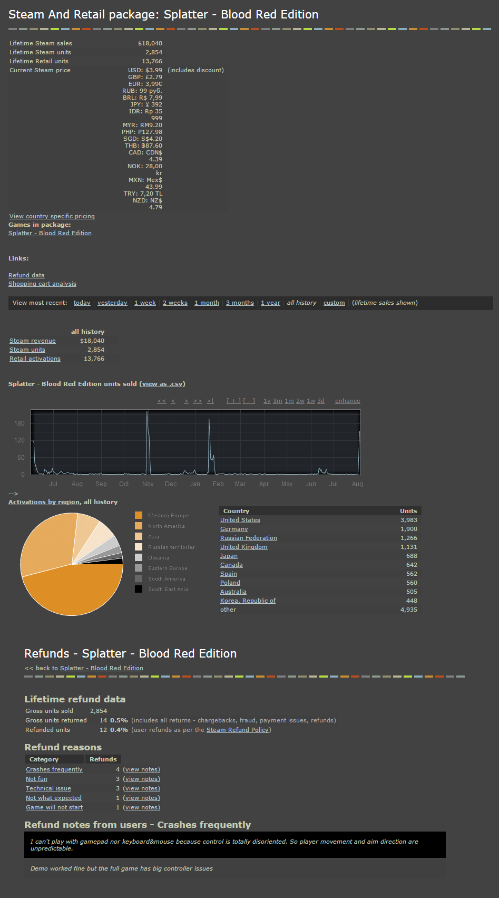Set chart span to 1w
This screenshot has height=898, width=499.
tap(311, 401)
